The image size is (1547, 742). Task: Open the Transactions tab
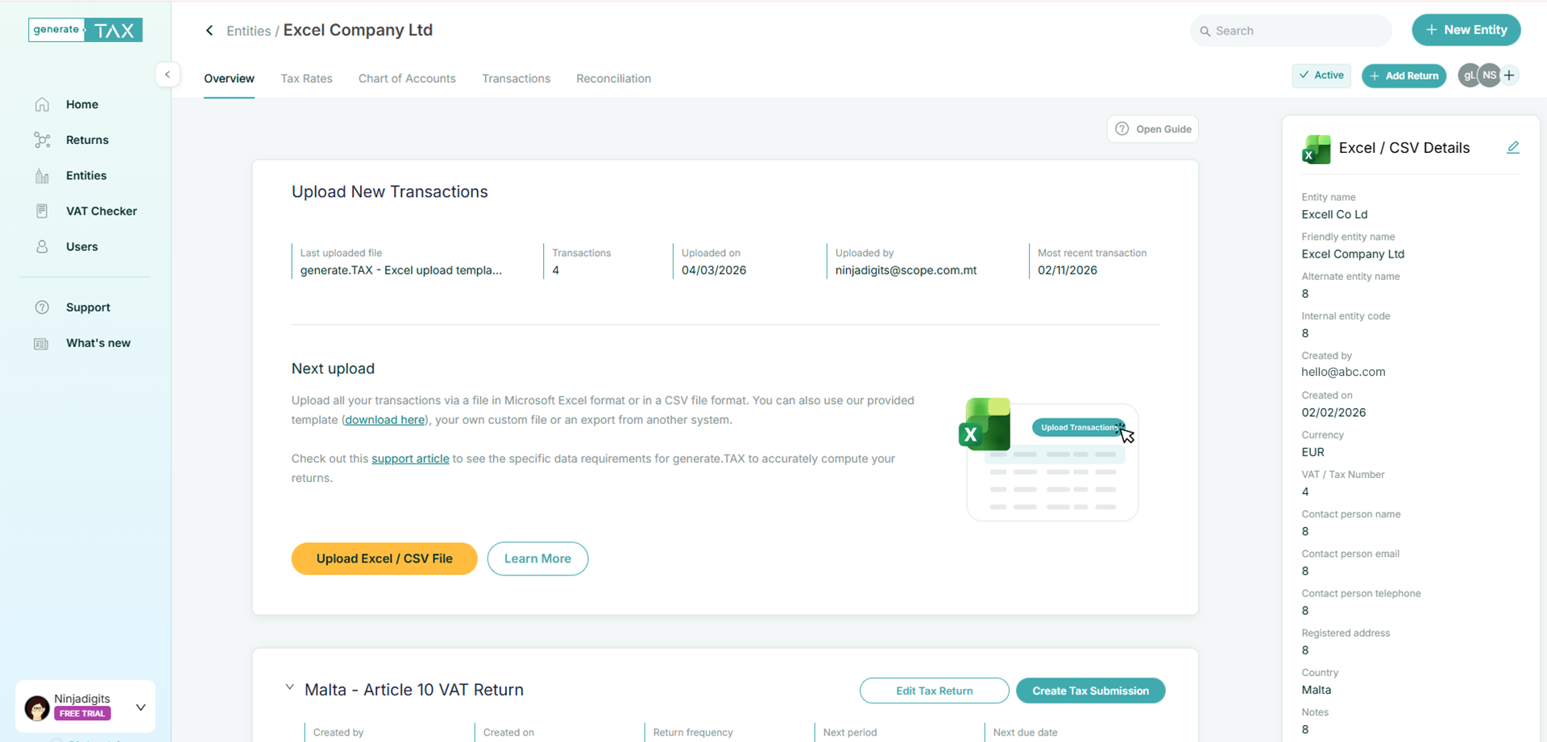click(x=516, y=79)
